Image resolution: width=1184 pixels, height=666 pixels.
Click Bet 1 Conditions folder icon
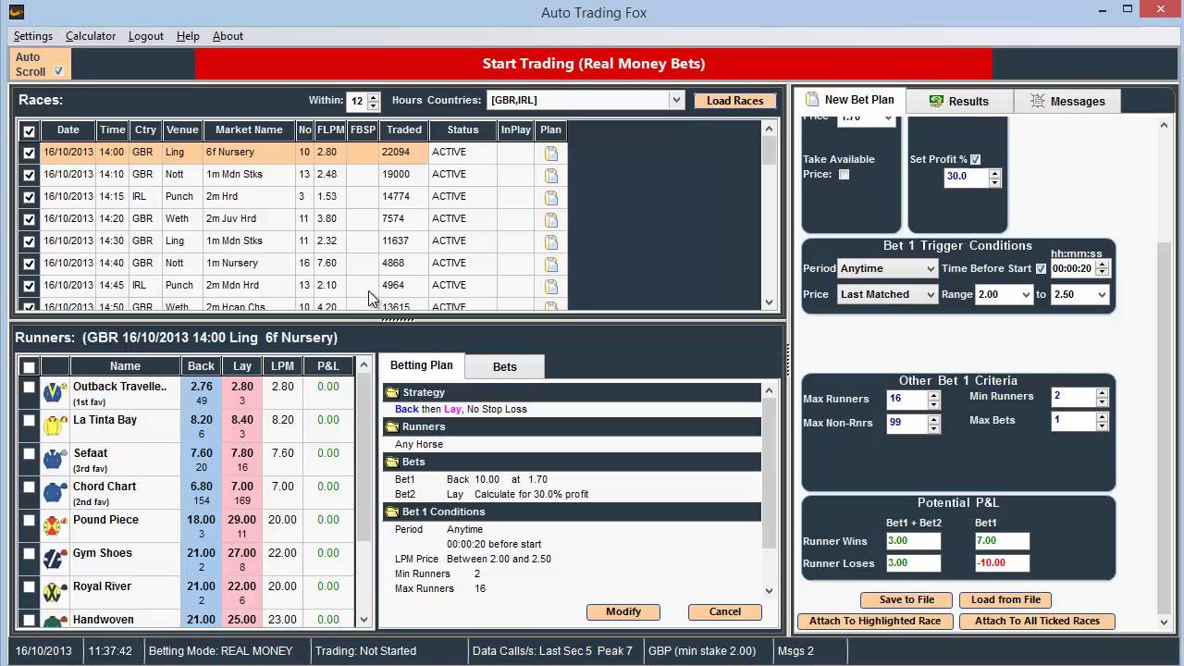392,512
